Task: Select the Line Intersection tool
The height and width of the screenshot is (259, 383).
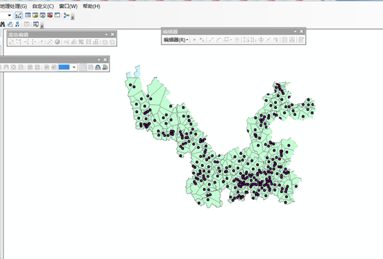Action: 41,42
